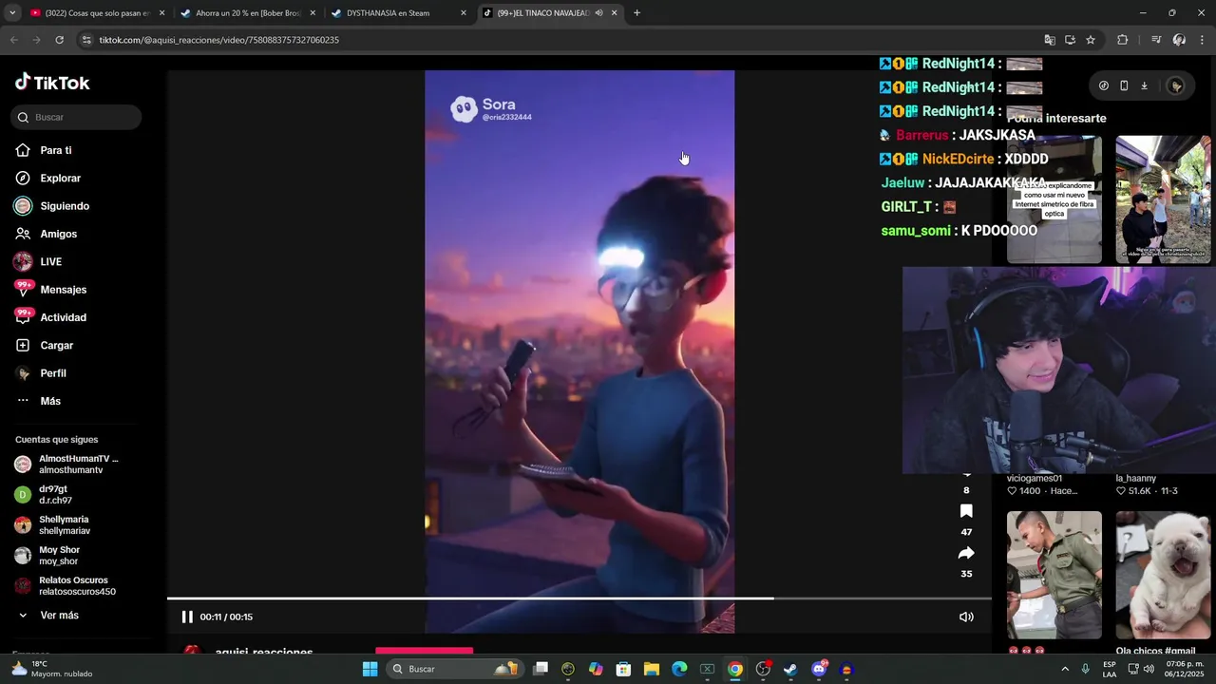Open the white puppy video thumbnail
The height and width of the screenshot is (684, 1216).
[x=1163, y=575]
